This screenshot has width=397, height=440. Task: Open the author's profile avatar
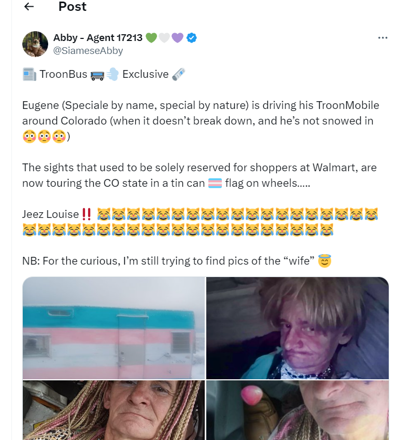pyautogui.click(x=35, y=44)
